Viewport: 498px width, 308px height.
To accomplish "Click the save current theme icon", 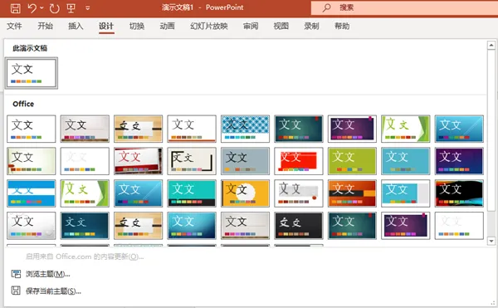I will [16, 291].
